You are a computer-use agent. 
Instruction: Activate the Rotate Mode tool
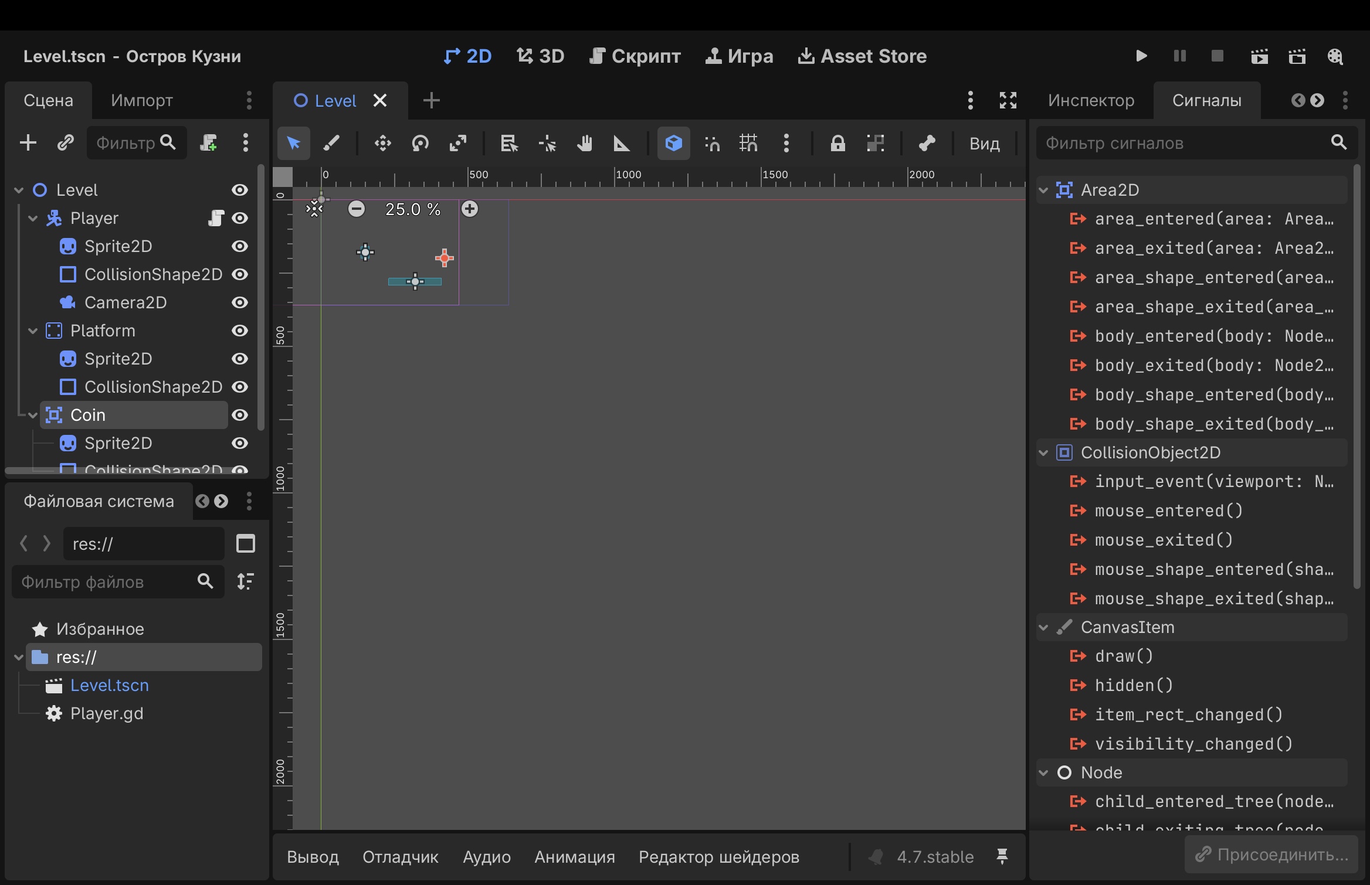pyautogui.click(x=421, y=143)
